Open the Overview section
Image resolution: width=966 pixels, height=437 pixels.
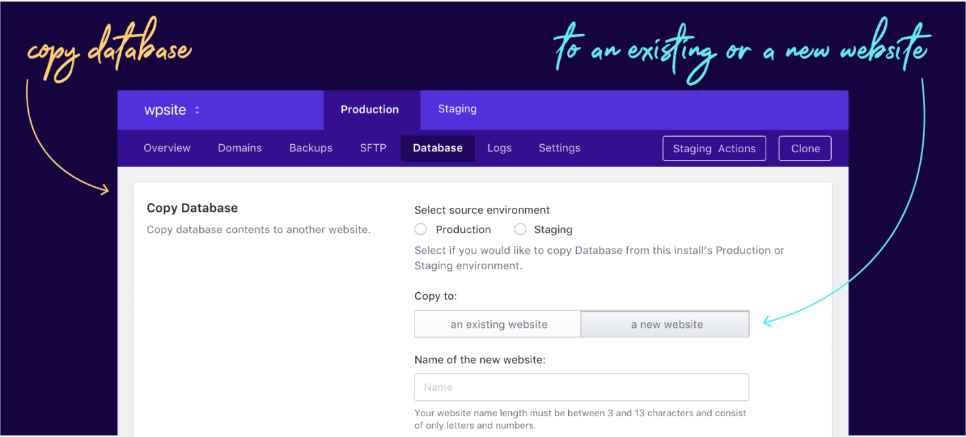pos(167,148)
